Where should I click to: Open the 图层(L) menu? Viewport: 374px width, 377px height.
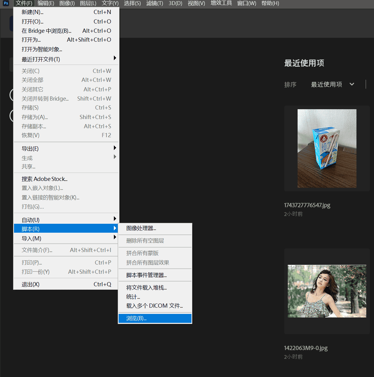[x=88, y=3]
